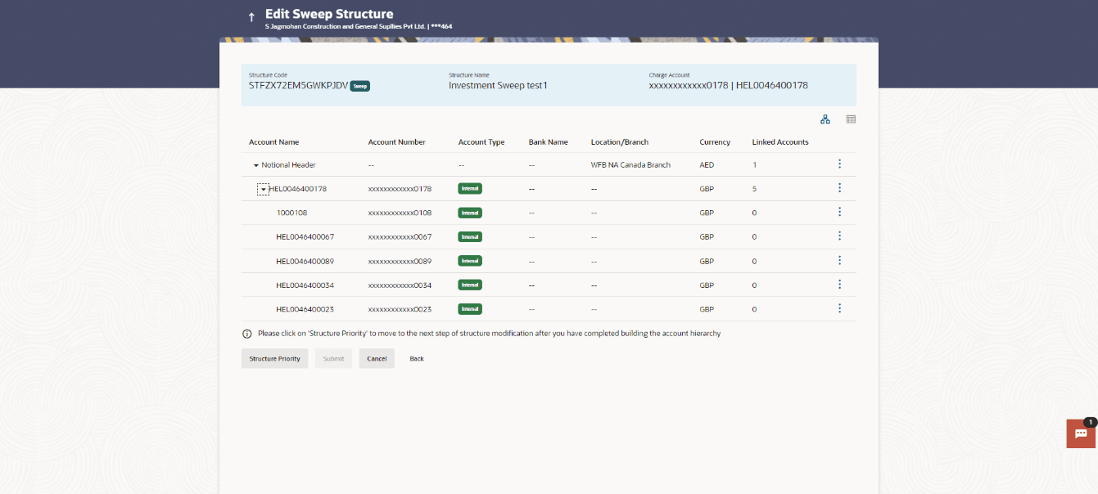Click Internal badge in HEL0046400178 row
Viewport: 1098px width, 494px height.
470,189
